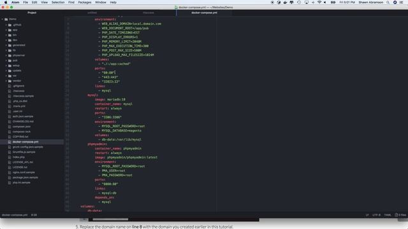Image resolution: width=408 pixels, height=229 pixels.
Task: Click the file icon beside php.ini.sample
Action: 10,183
